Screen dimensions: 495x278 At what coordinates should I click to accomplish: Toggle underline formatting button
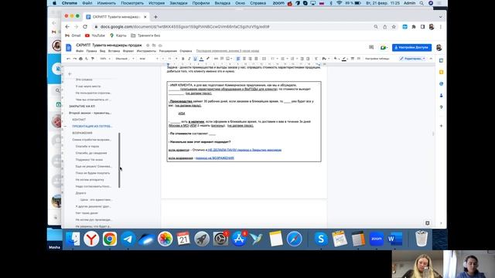tap(195, 59)
